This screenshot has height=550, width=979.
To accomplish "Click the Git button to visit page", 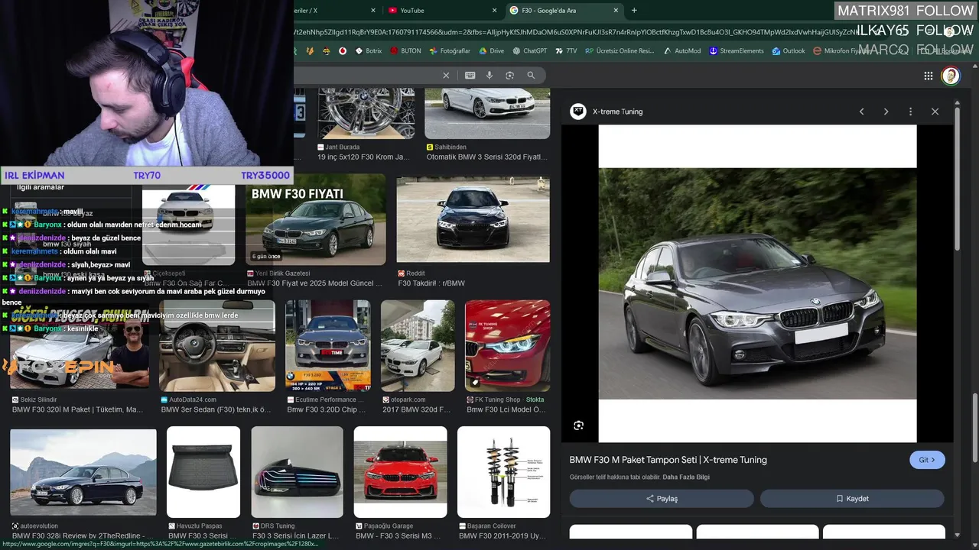I will click(927, 460).
